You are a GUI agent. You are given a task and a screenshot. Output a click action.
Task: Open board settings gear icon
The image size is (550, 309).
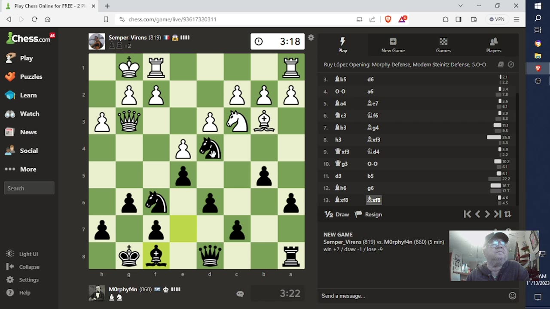coord(311,38)
